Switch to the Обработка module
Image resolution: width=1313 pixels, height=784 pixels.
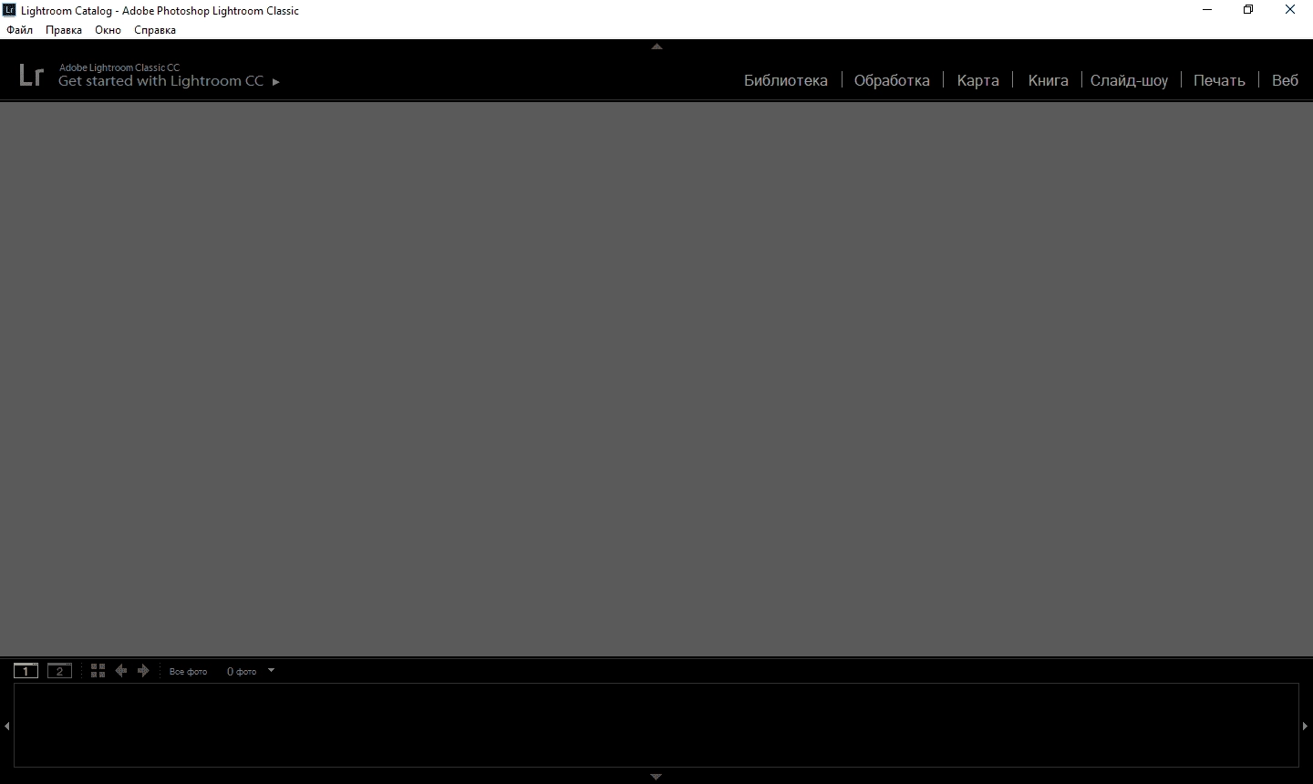pyautogui.click(x=892, y=80)
